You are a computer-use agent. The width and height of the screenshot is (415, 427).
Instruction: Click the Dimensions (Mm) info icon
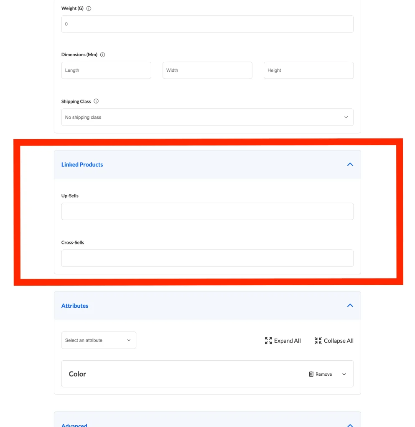click(x=103, y=55)
